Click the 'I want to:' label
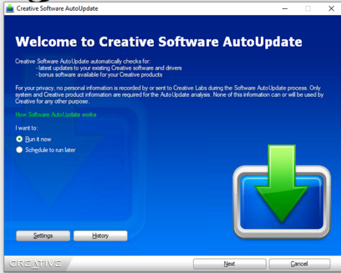 pyautogui.click(x=26, y=128)
